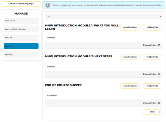Screen dimensions: 166x122
Task: Open the Members section
Action: 21,55
